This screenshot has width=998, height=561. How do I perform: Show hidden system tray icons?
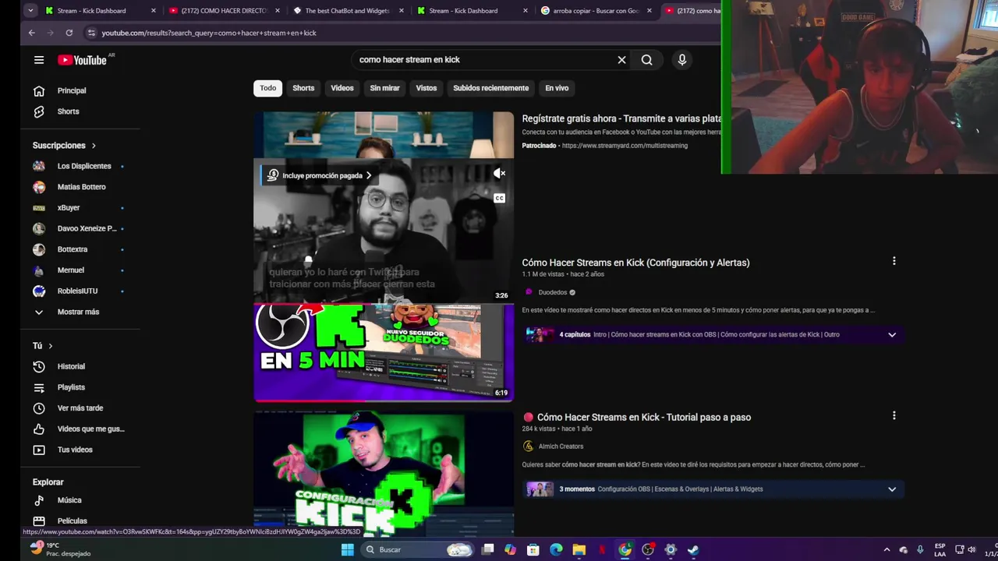pyautogui.click(x=887, y=549)
